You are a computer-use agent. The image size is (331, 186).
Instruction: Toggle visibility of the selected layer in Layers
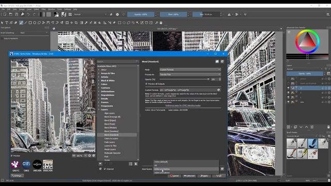(x=289, y=88)
